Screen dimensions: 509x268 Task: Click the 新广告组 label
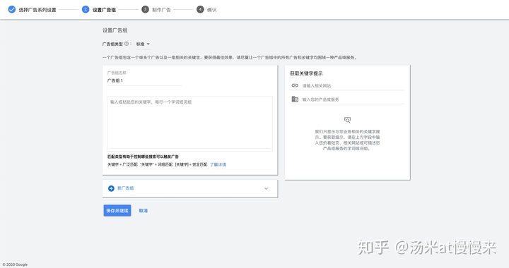(126, 188)
